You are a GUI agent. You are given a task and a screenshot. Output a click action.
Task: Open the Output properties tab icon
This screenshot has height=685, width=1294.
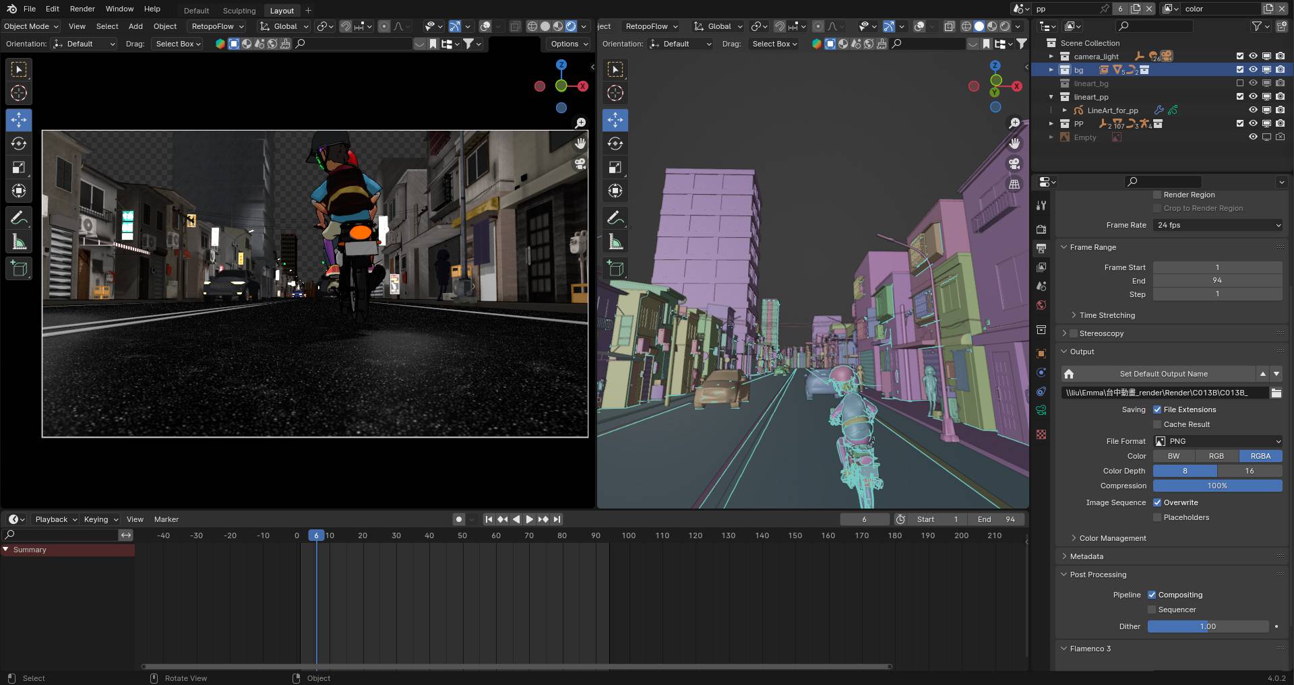tap(1041, 249)
